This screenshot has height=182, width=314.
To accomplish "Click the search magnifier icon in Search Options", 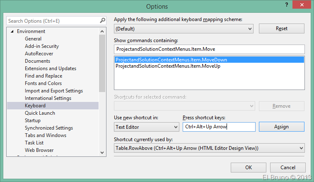I will point(102,21).
